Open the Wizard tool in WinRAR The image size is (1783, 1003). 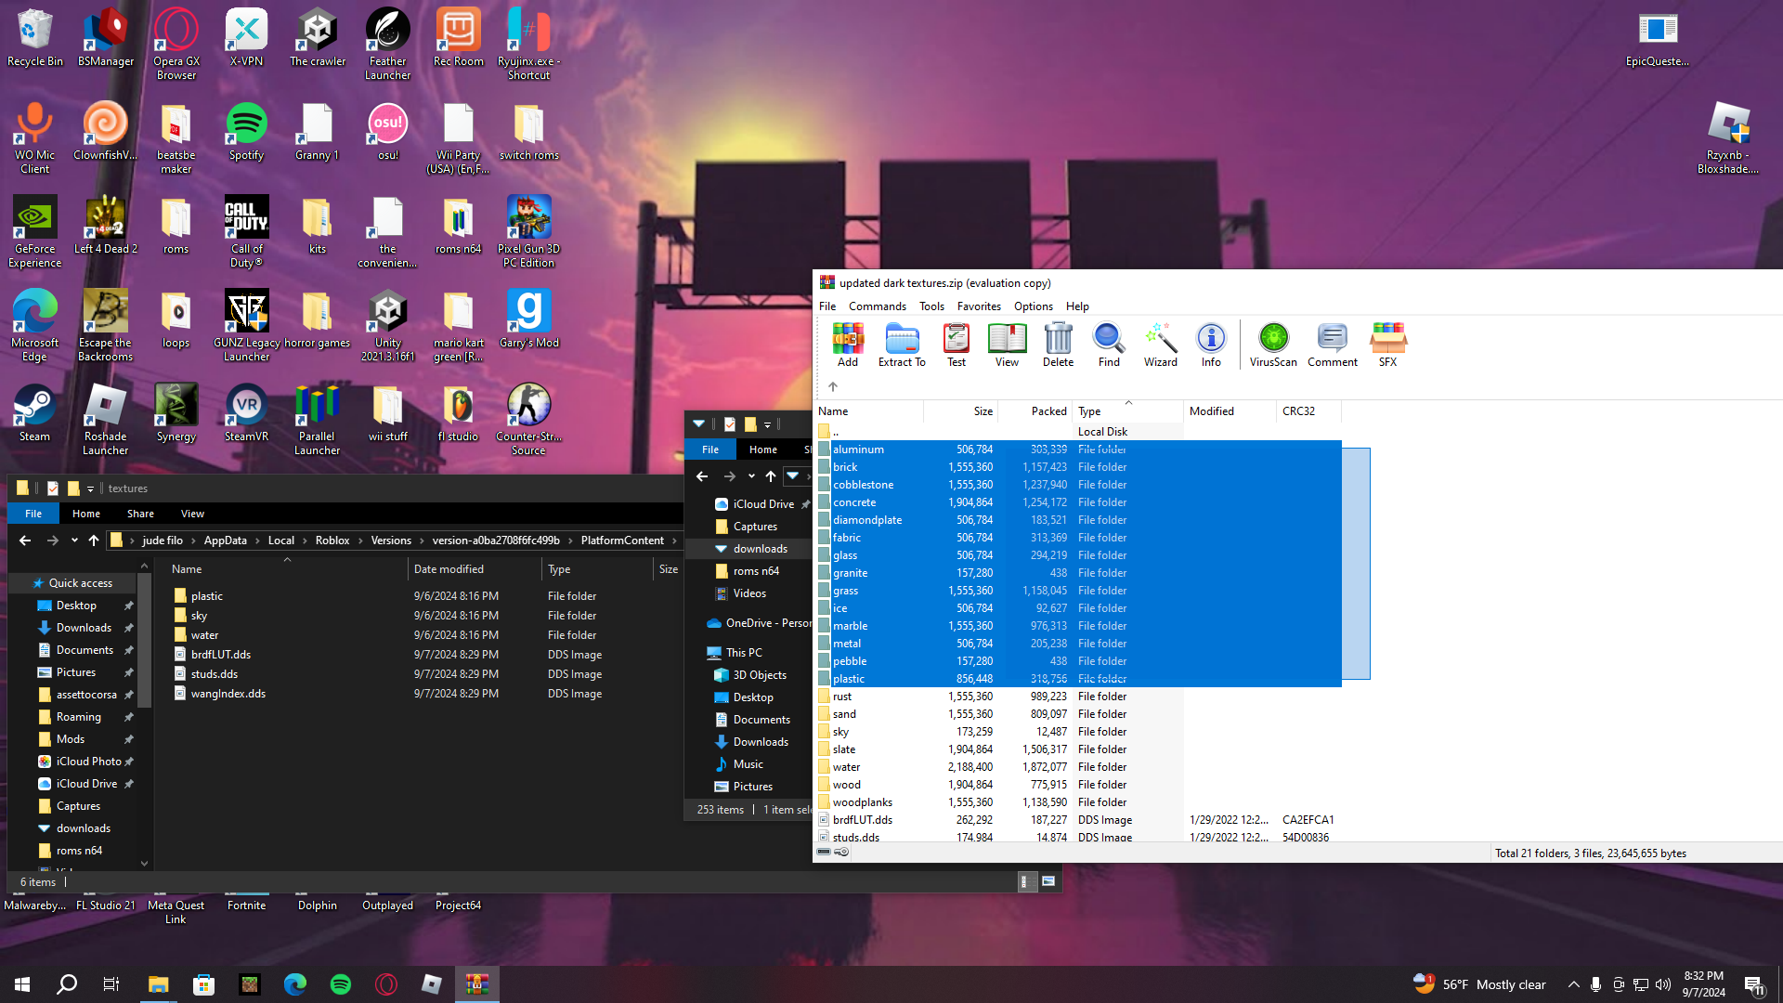tap(1160, 345)
